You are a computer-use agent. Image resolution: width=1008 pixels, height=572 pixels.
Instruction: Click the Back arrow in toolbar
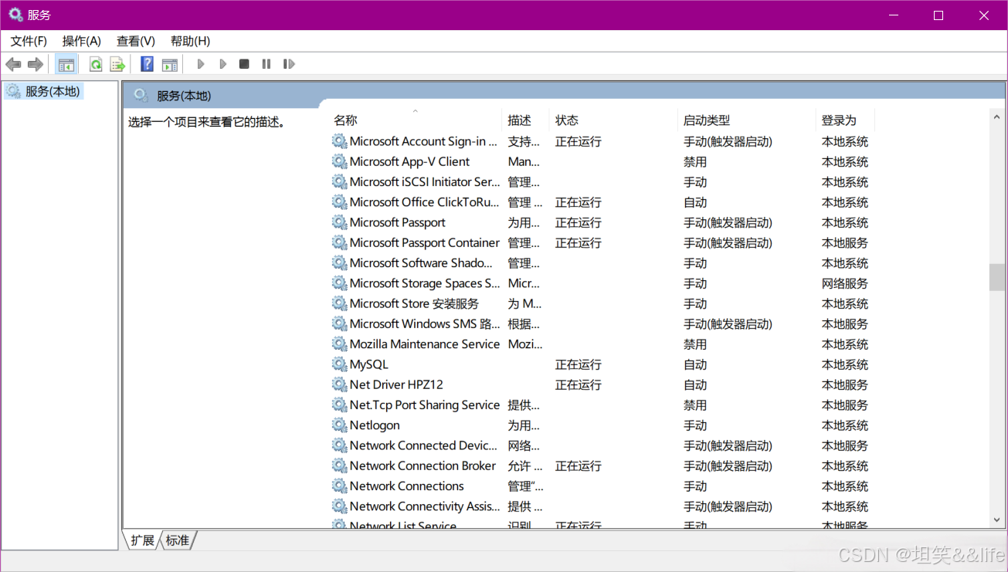tap(13, 64)
